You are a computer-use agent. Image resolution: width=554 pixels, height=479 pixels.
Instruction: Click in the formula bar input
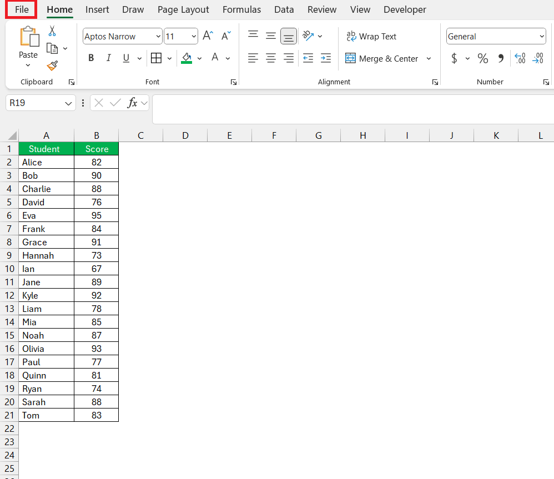click(353, 109)
